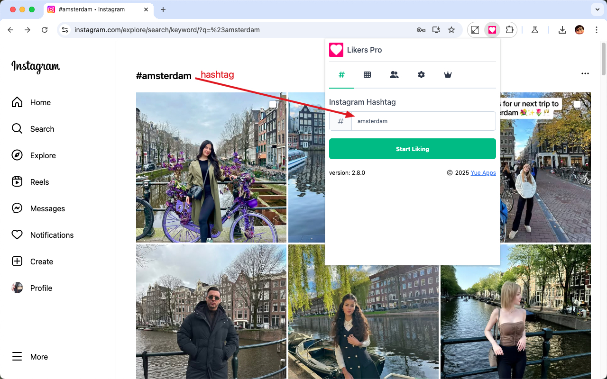
Task: Select the hashtag tab in Likers Pro
Action: 341,74
